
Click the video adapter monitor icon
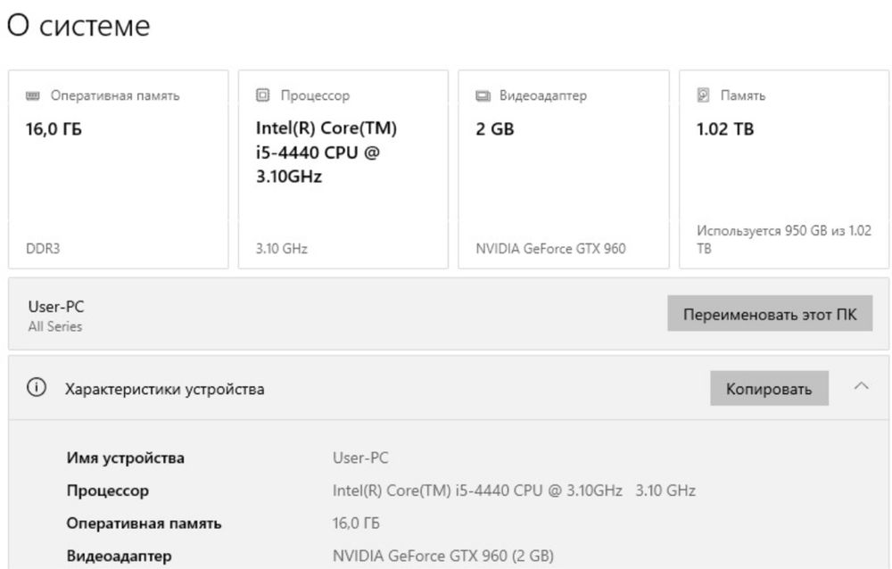483,95
